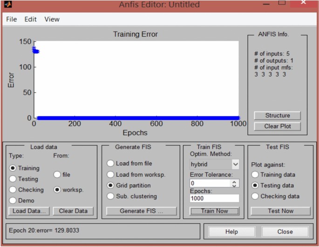
Task: Select the Testing data type radio
Action: click(13, 179)
